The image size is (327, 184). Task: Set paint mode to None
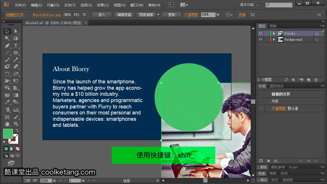pos(18,149)
